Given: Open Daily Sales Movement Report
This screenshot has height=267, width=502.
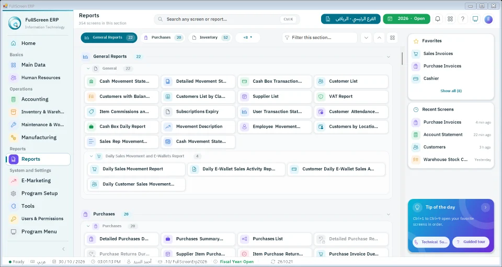Looking at the screenshot, I should (x=136, y=169).
